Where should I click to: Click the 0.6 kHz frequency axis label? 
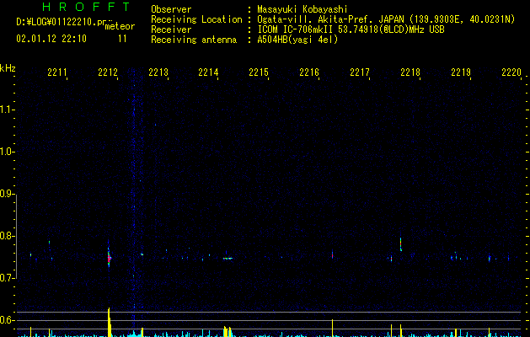tap(7, 320)
